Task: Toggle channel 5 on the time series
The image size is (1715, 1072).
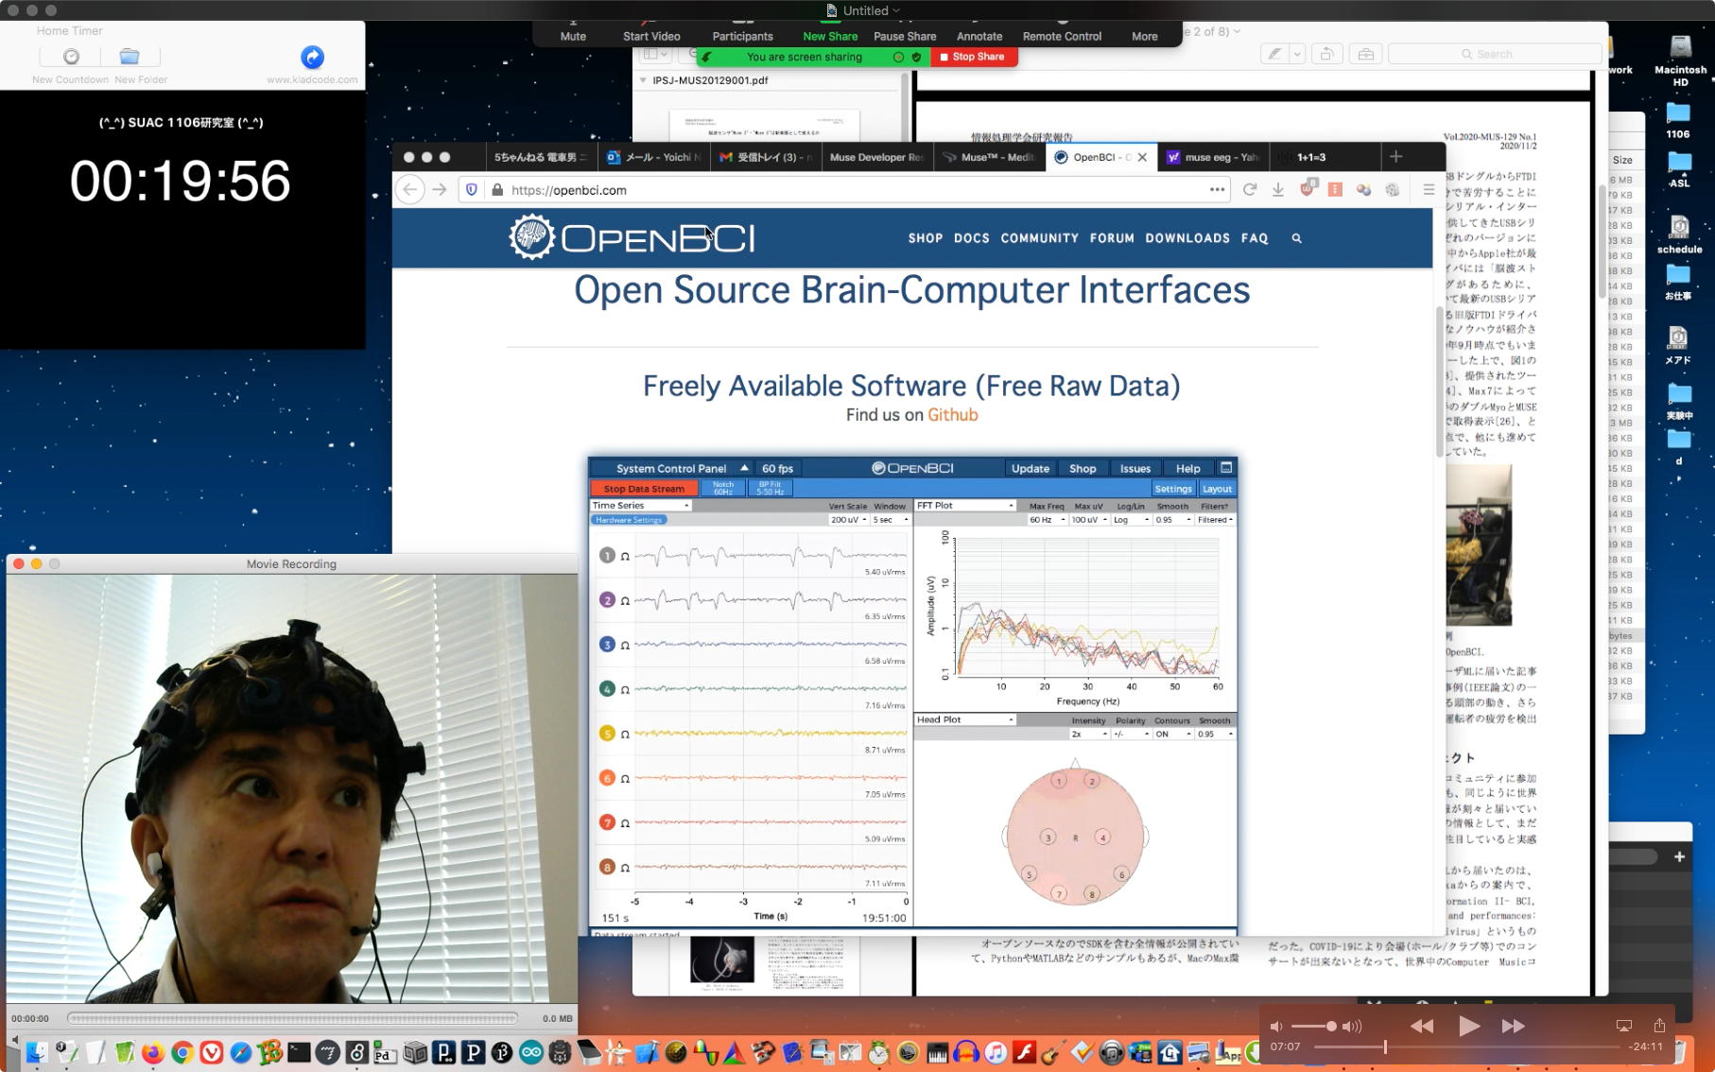Action: (x=607, y=734)
